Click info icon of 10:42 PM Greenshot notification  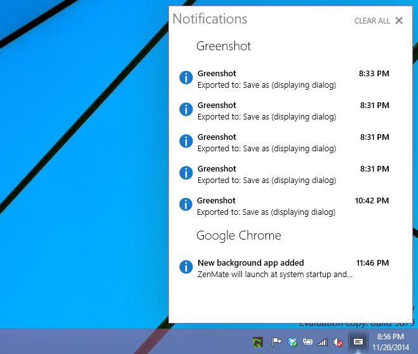tap(185, 205)
